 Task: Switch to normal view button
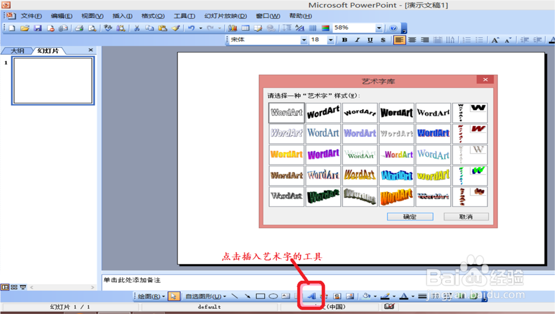pos(5,287)
